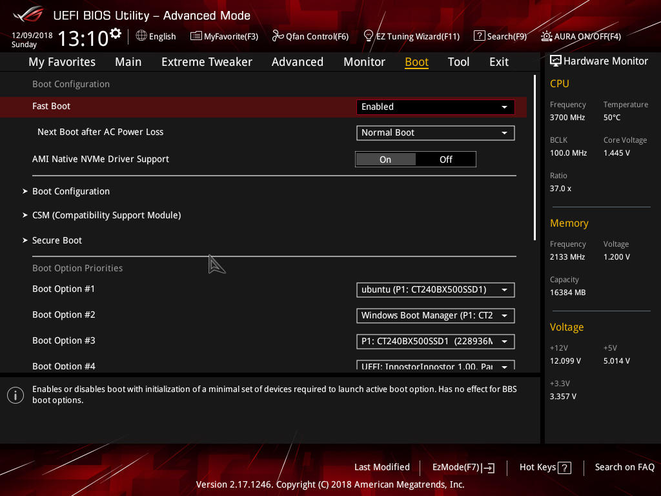Switch to the Main tab

(x=128, y=62)
